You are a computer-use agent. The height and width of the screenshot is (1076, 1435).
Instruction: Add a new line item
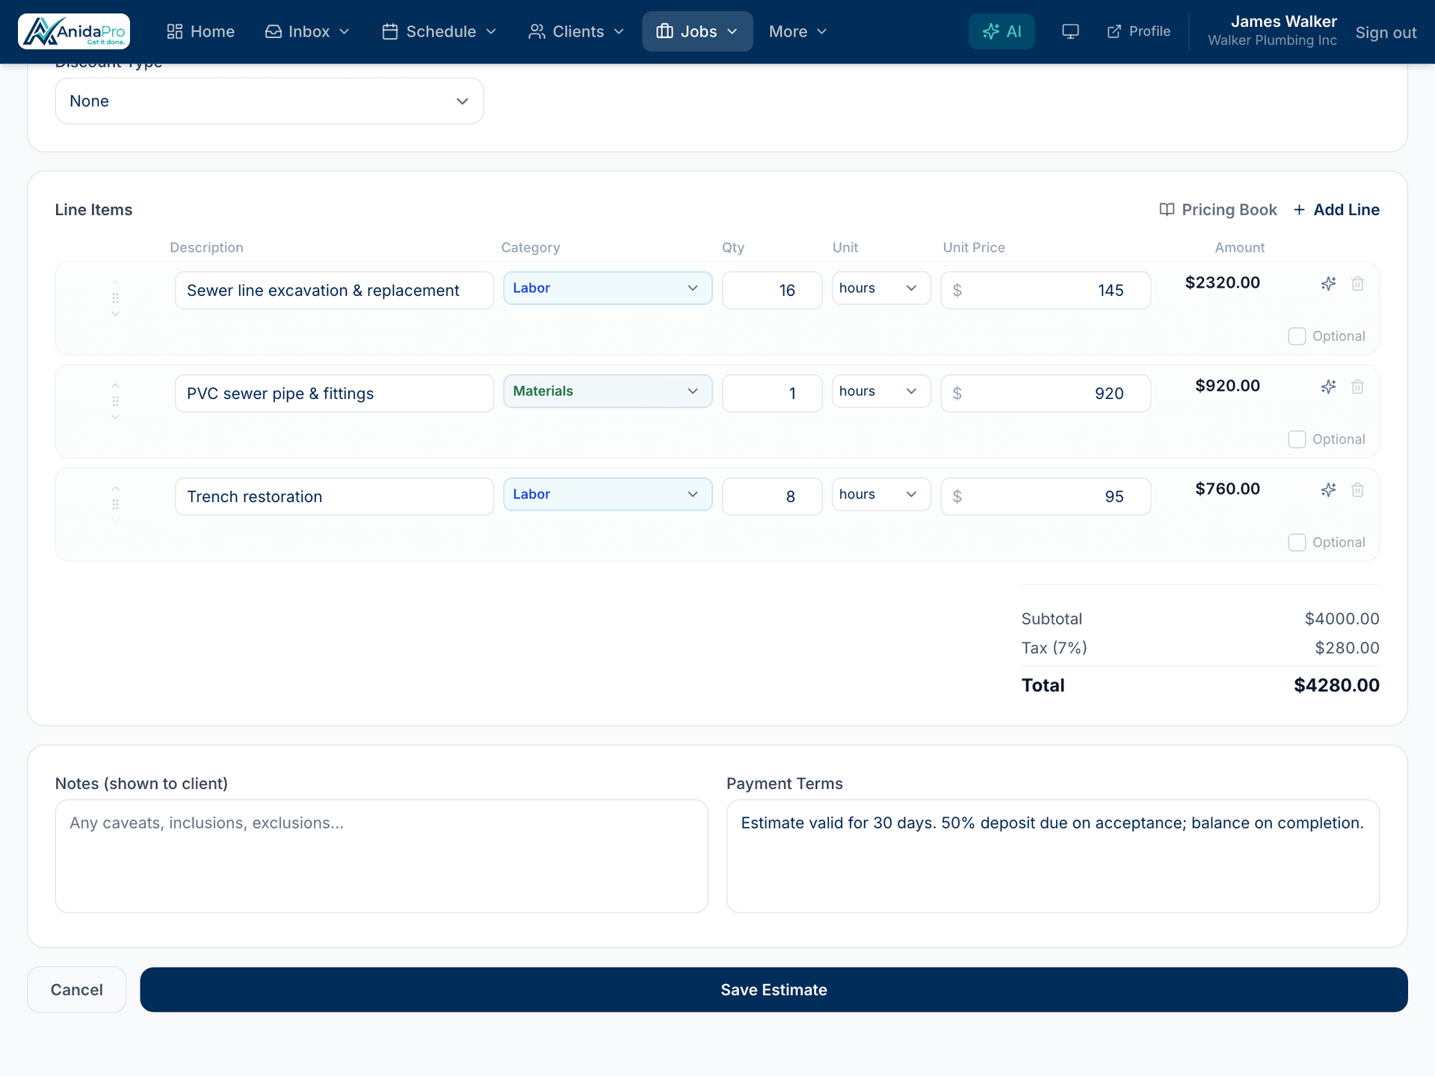coord(1336,210)
